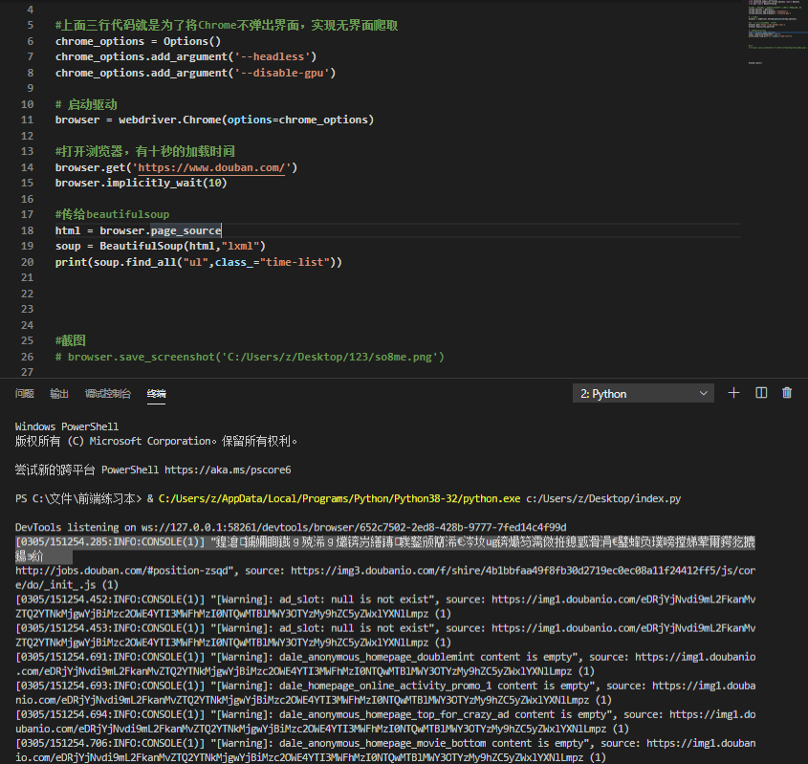Create a new terminal with plus icon

point(733,393)
